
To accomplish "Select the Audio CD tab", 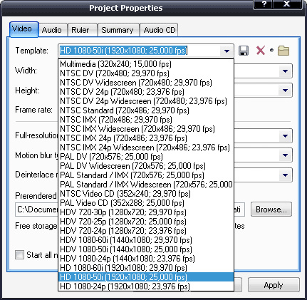I will (160, 30).
